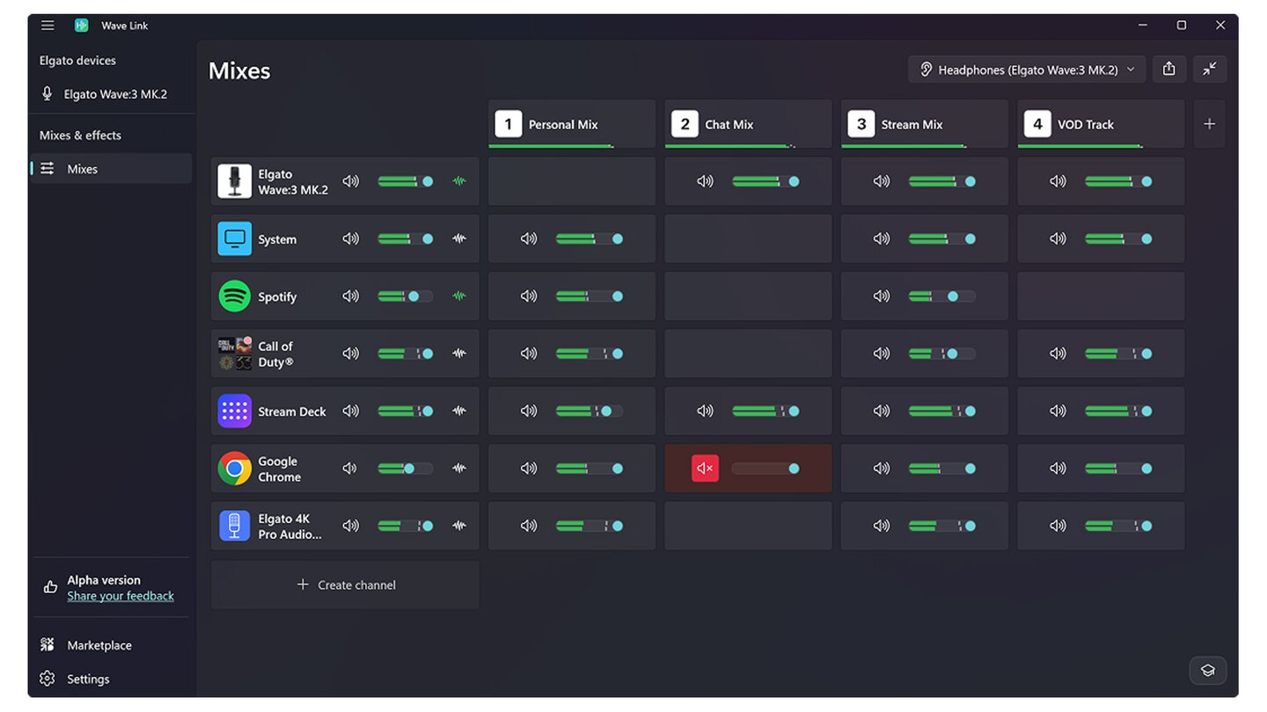
Task: Mute the System channel speaker
Action: [x=350, y=239]
